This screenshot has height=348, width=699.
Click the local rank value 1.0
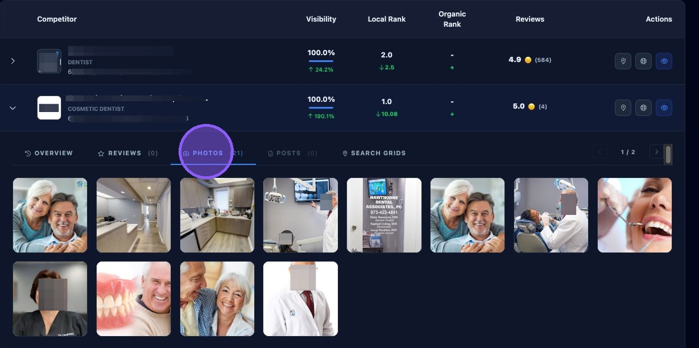[x=387, y=102]
